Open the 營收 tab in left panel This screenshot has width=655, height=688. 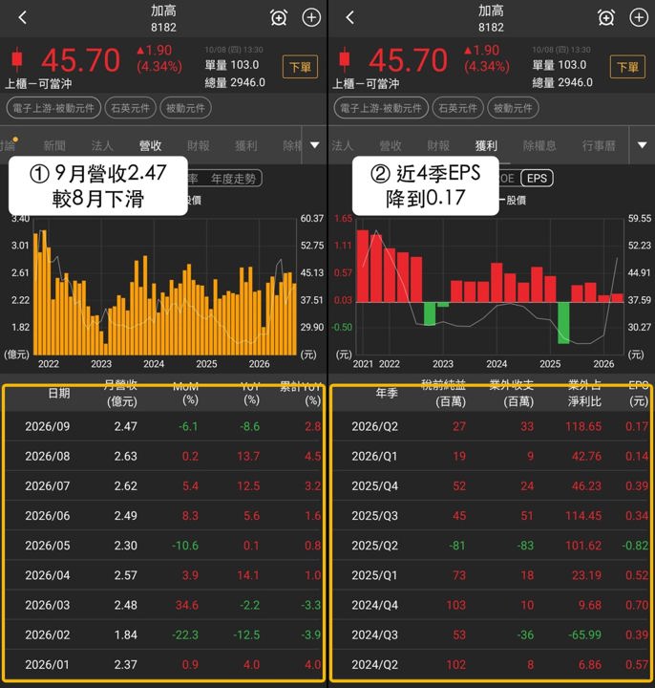pyautogui.click(x=150, y=145)
